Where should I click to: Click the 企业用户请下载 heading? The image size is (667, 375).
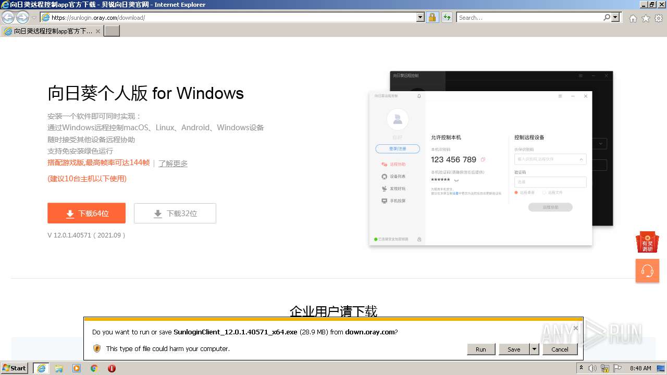tap(333, 312)
